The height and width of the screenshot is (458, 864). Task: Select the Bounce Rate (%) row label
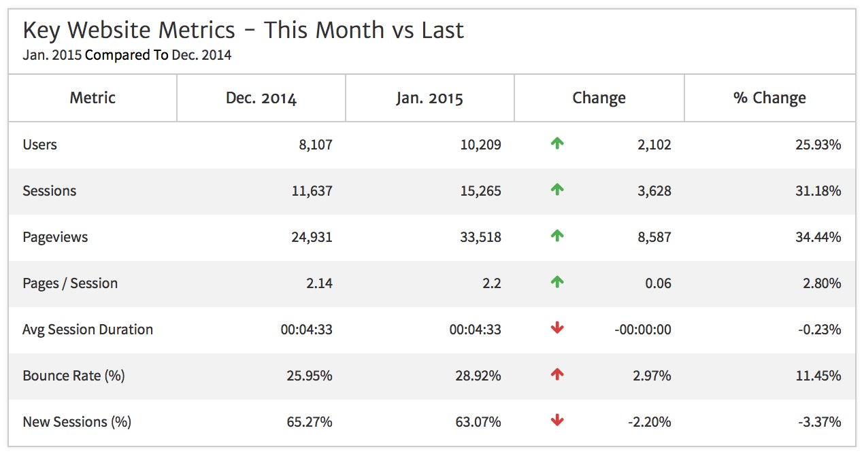[73, 376]
